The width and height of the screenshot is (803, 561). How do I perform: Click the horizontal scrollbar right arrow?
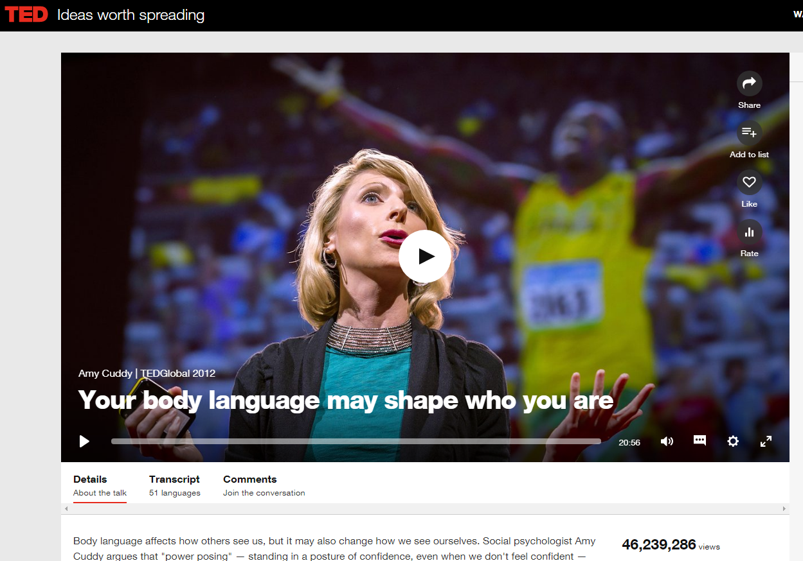pos(784,509)
